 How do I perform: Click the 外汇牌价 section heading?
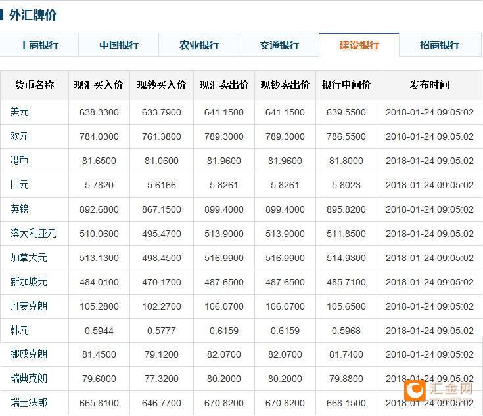pyautogui.click(x=33, y=15)
